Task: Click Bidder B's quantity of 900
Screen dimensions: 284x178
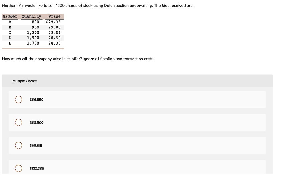Action: [x=36, y=27]
